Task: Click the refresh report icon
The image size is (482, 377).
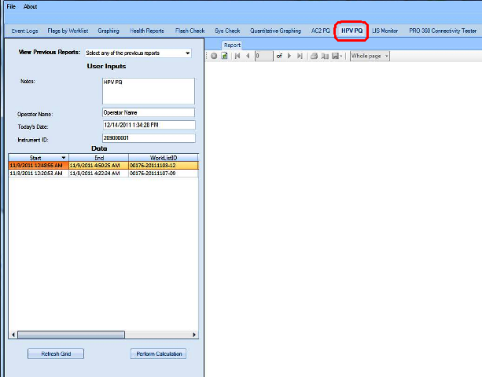Action: (224, 57)
